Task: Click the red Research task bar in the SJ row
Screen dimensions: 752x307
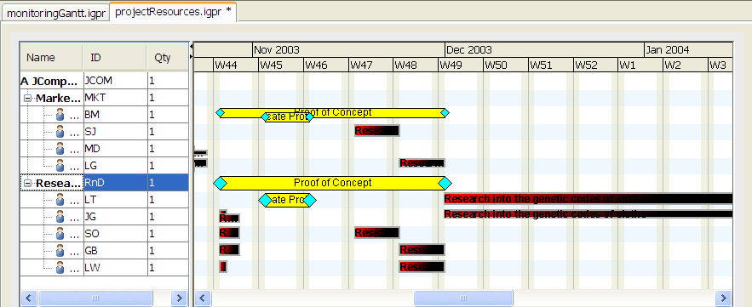Action: [x=377, y=130]
